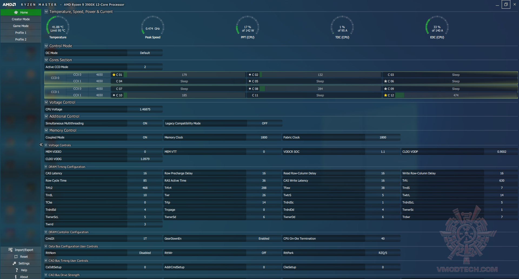Click the Import/Export icon
The width and height of the screenshot is (519, 279).
point(11,250)
